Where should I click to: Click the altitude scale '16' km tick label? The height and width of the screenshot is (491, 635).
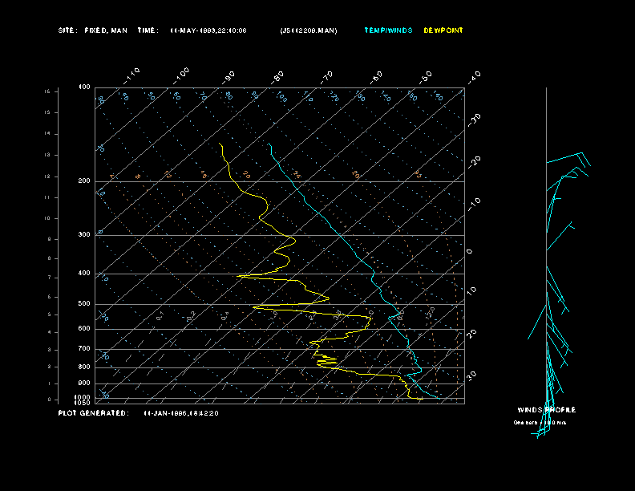pos(47,91)
